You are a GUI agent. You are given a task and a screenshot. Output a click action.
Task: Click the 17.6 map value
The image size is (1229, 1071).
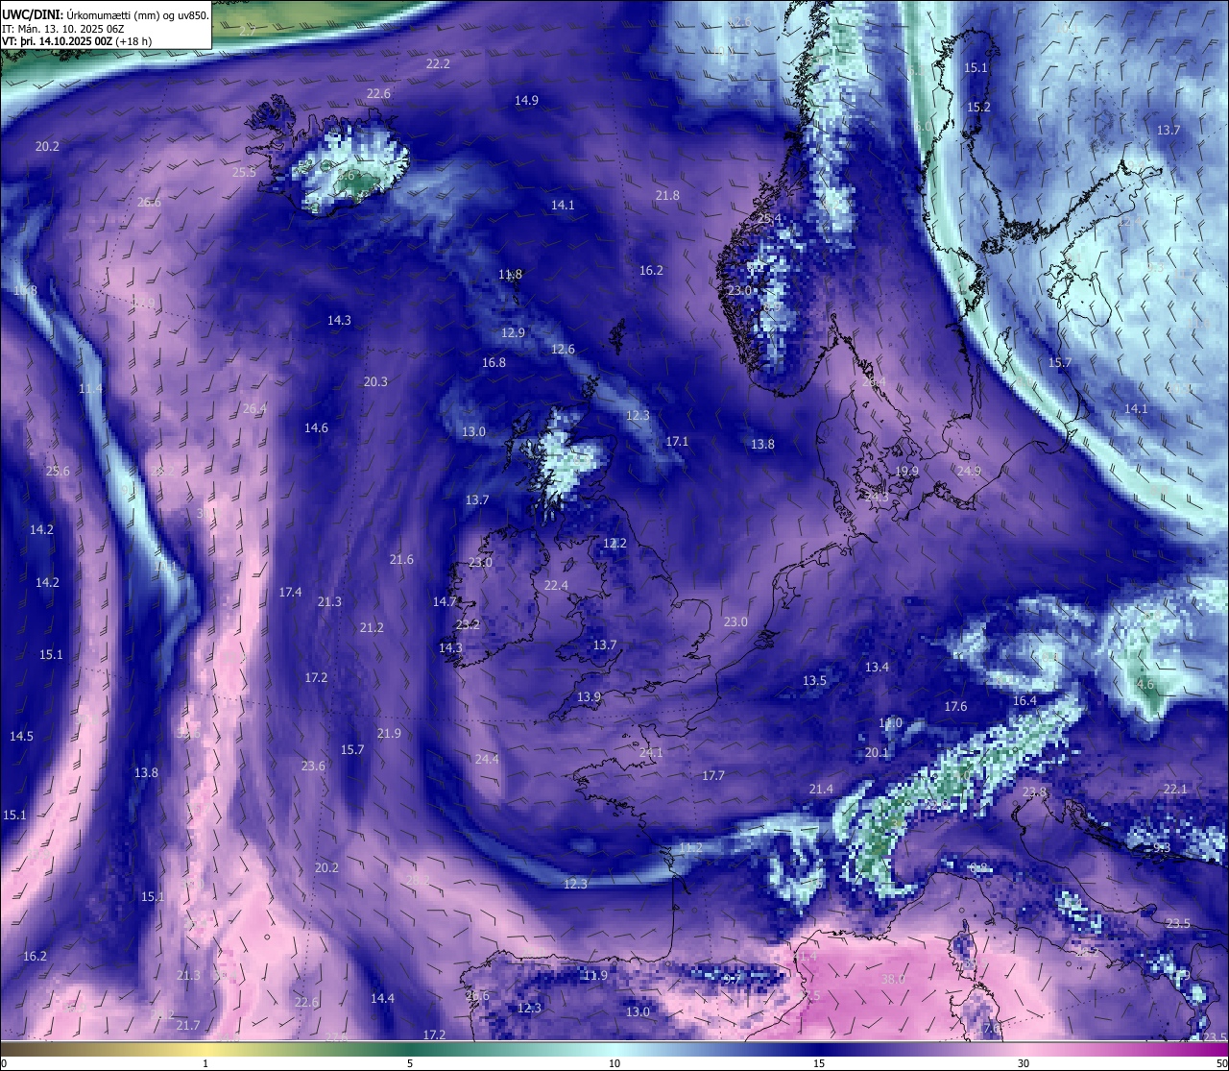pos(955,707)
